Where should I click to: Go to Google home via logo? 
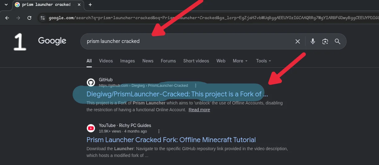tap(52, 41)
